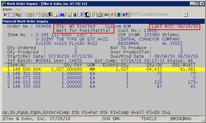Click the chain link icon
Screen dimensions: 206x123
[106, 15]
